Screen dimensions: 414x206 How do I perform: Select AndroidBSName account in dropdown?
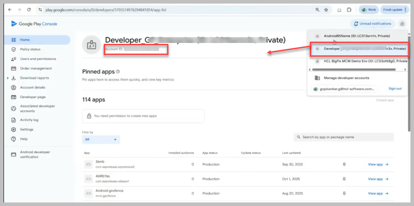(x=357, y=36)
